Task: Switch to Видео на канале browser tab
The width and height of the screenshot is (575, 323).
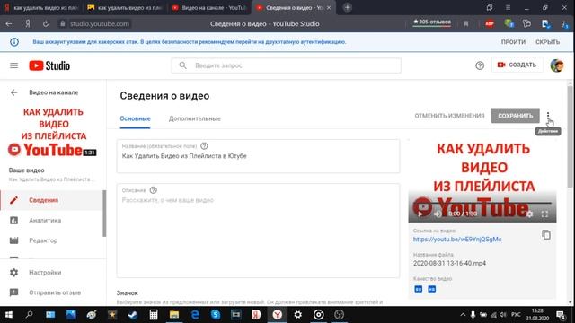Action: [209, 8]
